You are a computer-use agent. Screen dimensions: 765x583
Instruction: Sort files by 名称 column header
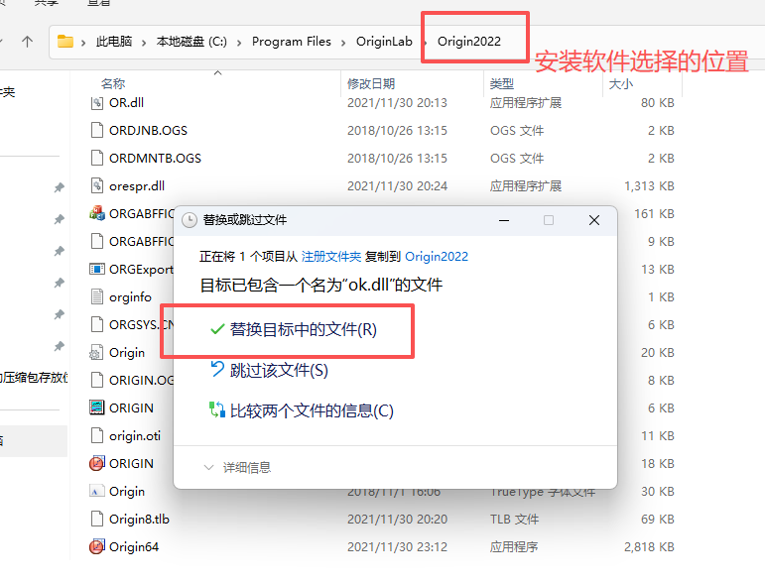coord(113,84)
